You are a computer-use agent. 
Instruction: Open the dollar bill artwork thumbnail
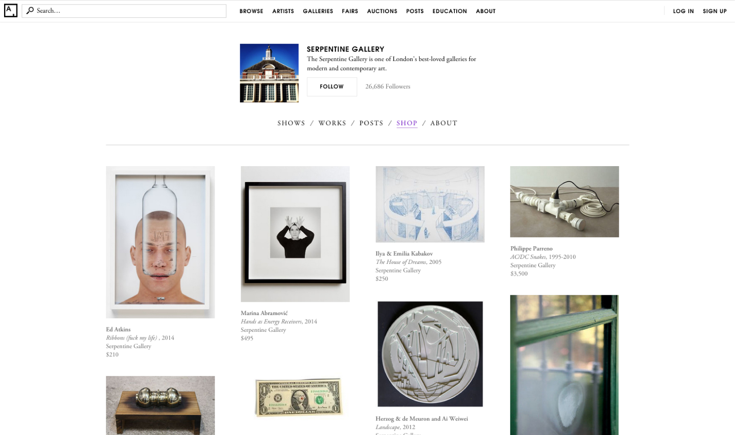tap(298, 398)
